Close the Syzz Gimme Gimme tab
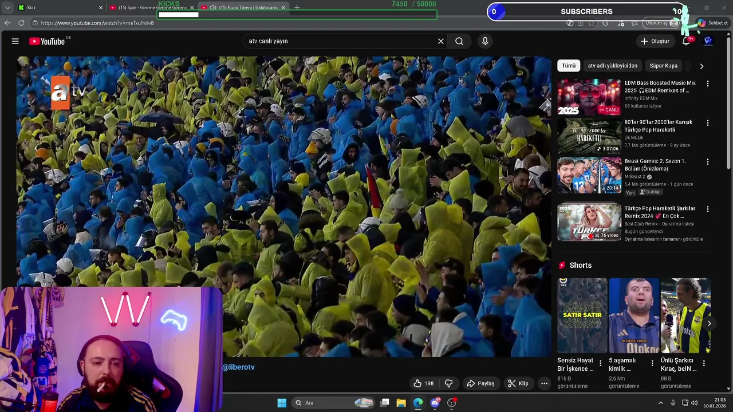Image resolution: width=733 pixels, height=412 pixels. [192, 7]
